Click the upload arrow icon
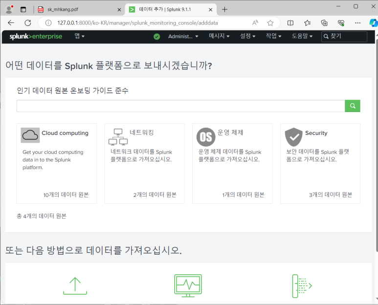Image resolution: width=378 pixels, height=305 pixels. coord(75,286)
